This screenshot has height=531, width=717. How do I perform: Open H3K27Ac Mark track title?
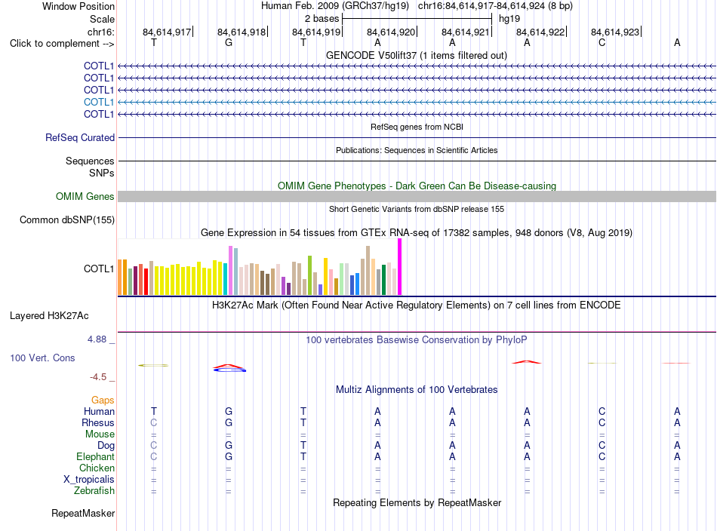click(417, 305)
